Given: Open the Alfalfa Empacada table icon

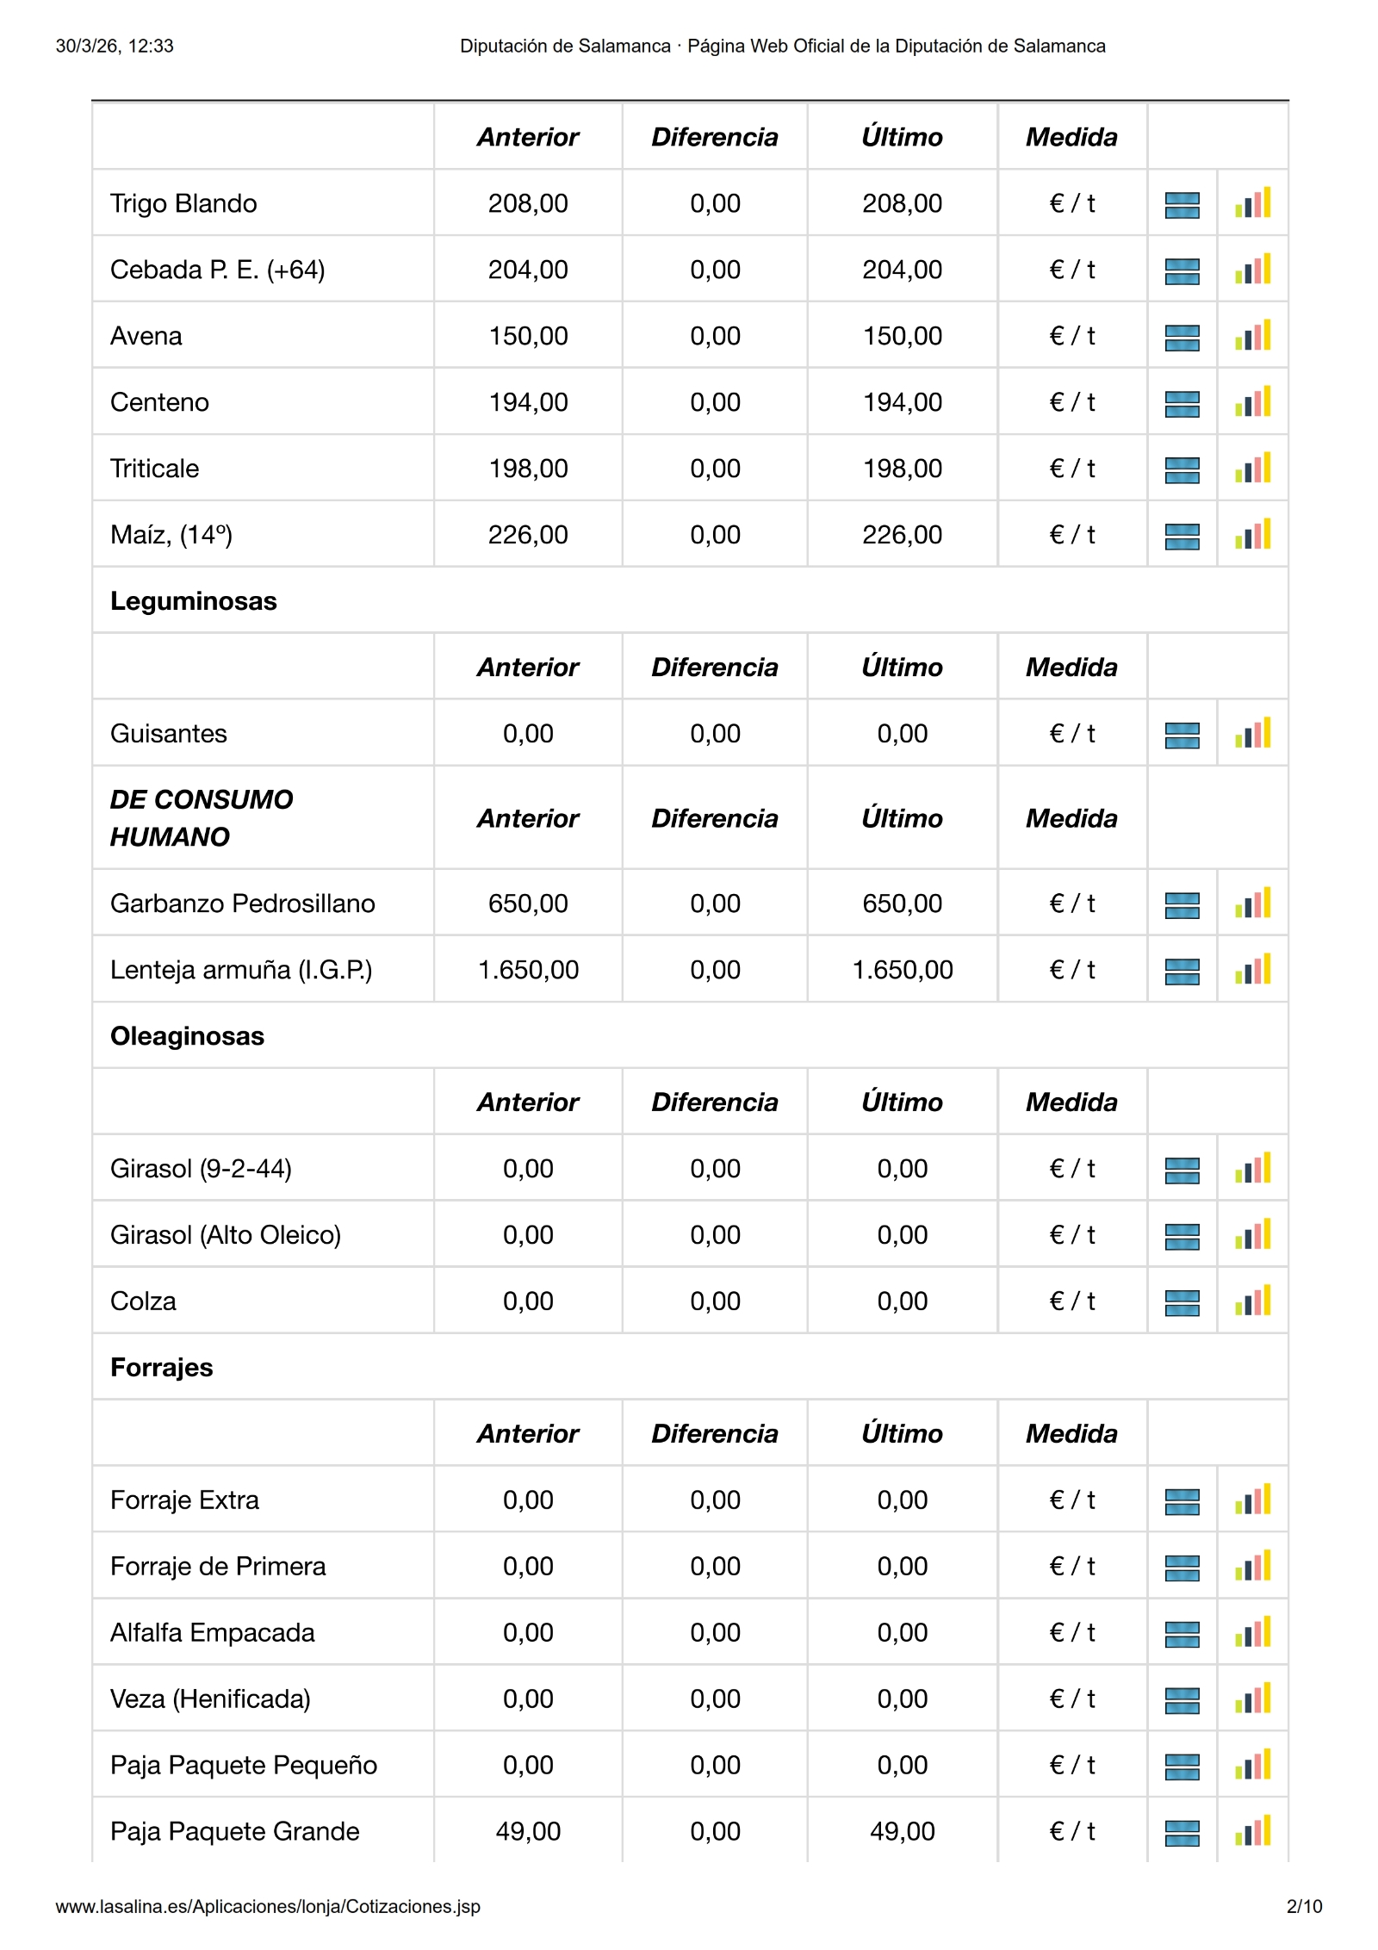Looking at the screenshot, I should coord(1182,1635).
